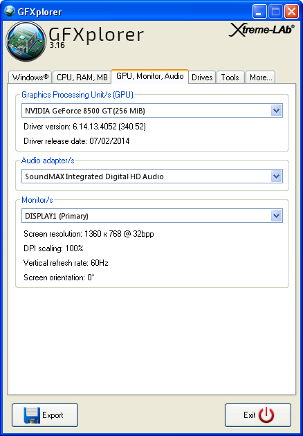Viewport: 303px width, 436px height.
Task: Click the Xtreme-LAb logo
Action: point(262,30)
